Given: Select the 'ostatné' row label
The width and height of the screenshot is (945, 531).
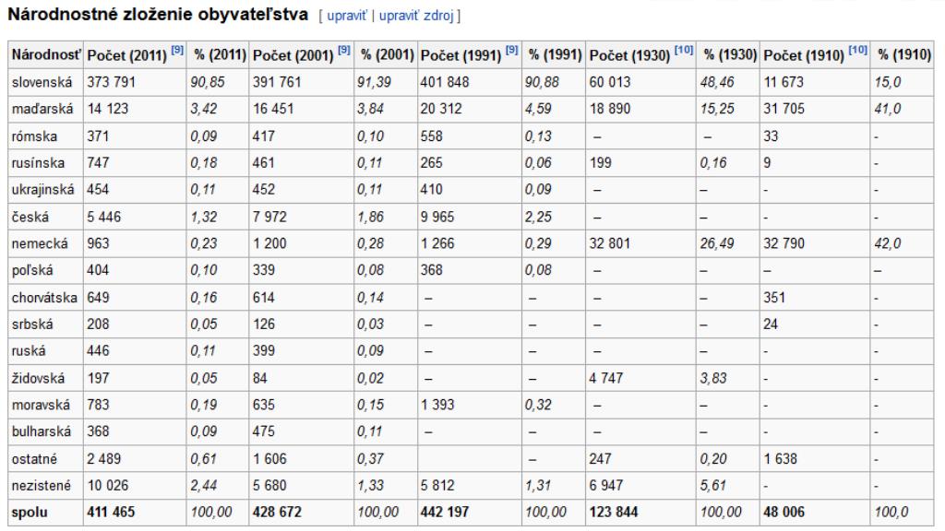Looking at the screenshot, I should (x=34, y=459).
